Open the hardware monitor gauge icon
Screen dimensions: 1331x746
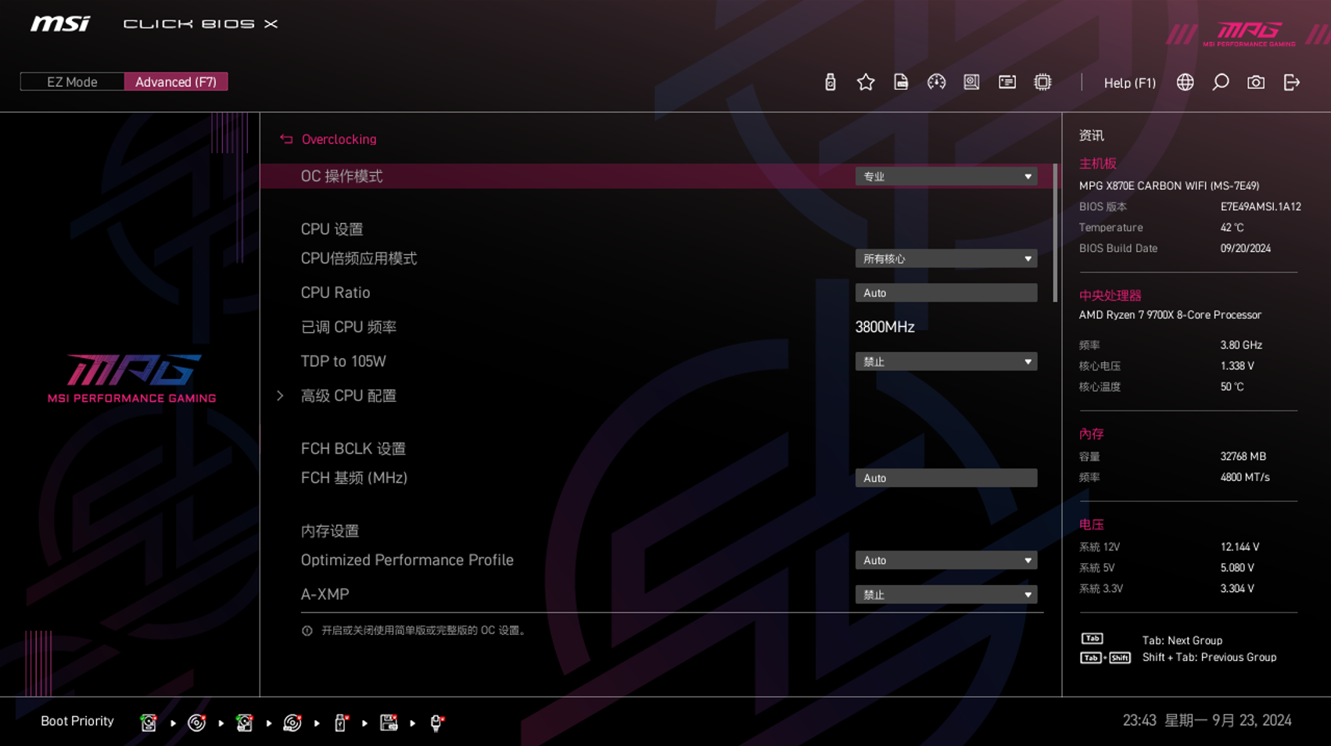(x=936, y=82)
